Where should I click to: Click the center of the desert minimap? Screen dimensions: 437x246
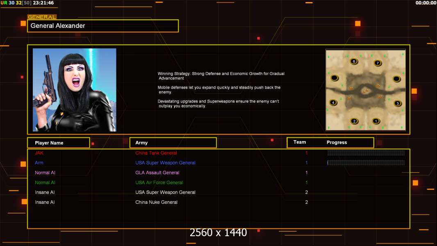(x=366, y=90)
